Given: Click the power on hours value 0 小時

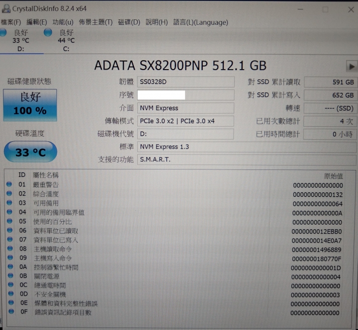Looking at the screenshot, I should tap(330, 134).
